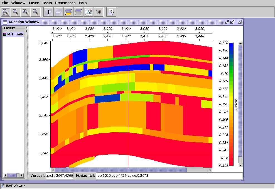Open the context help question-mark icon
This screenshot has width=275, height=189.
[111, 12]
